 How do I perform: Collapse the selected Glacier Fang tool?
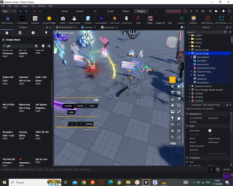tap(189, 53)
